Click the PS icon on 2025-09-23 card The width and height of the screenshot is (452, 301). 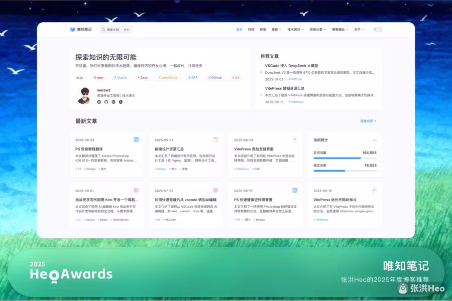[136, 139]
